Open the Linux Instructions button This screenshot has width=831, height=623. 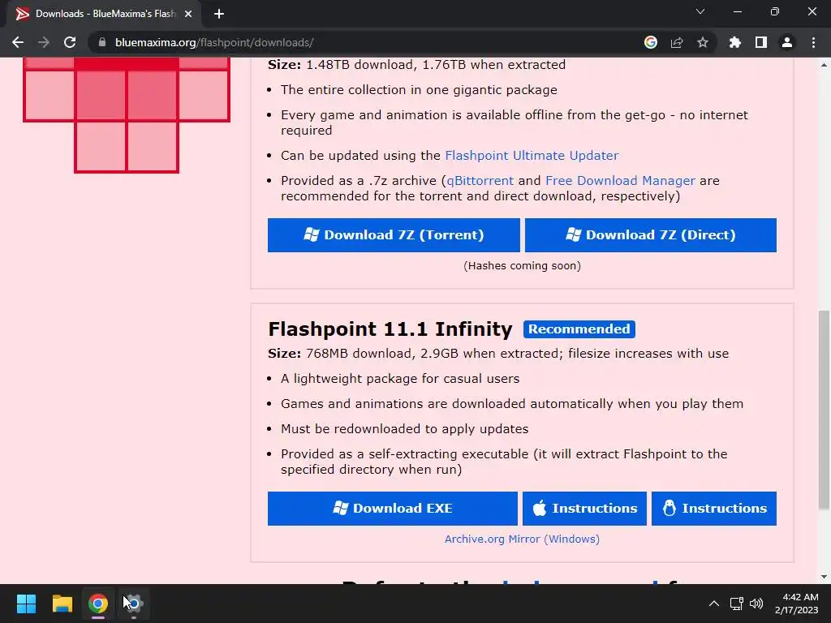point(714,509)
